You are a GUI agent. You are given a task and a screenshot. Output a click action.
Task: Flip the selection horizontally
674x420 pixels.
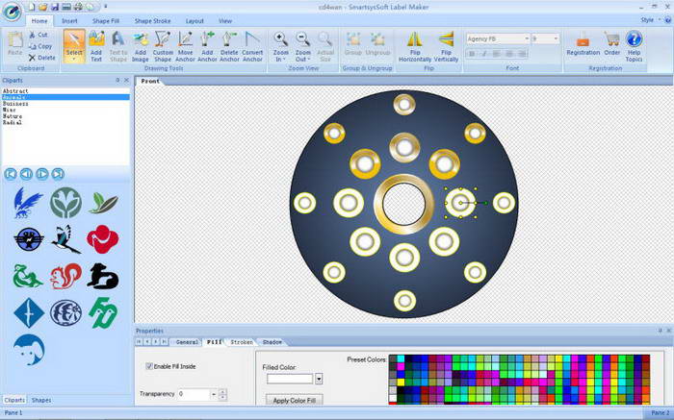click(x=415, y=46)
